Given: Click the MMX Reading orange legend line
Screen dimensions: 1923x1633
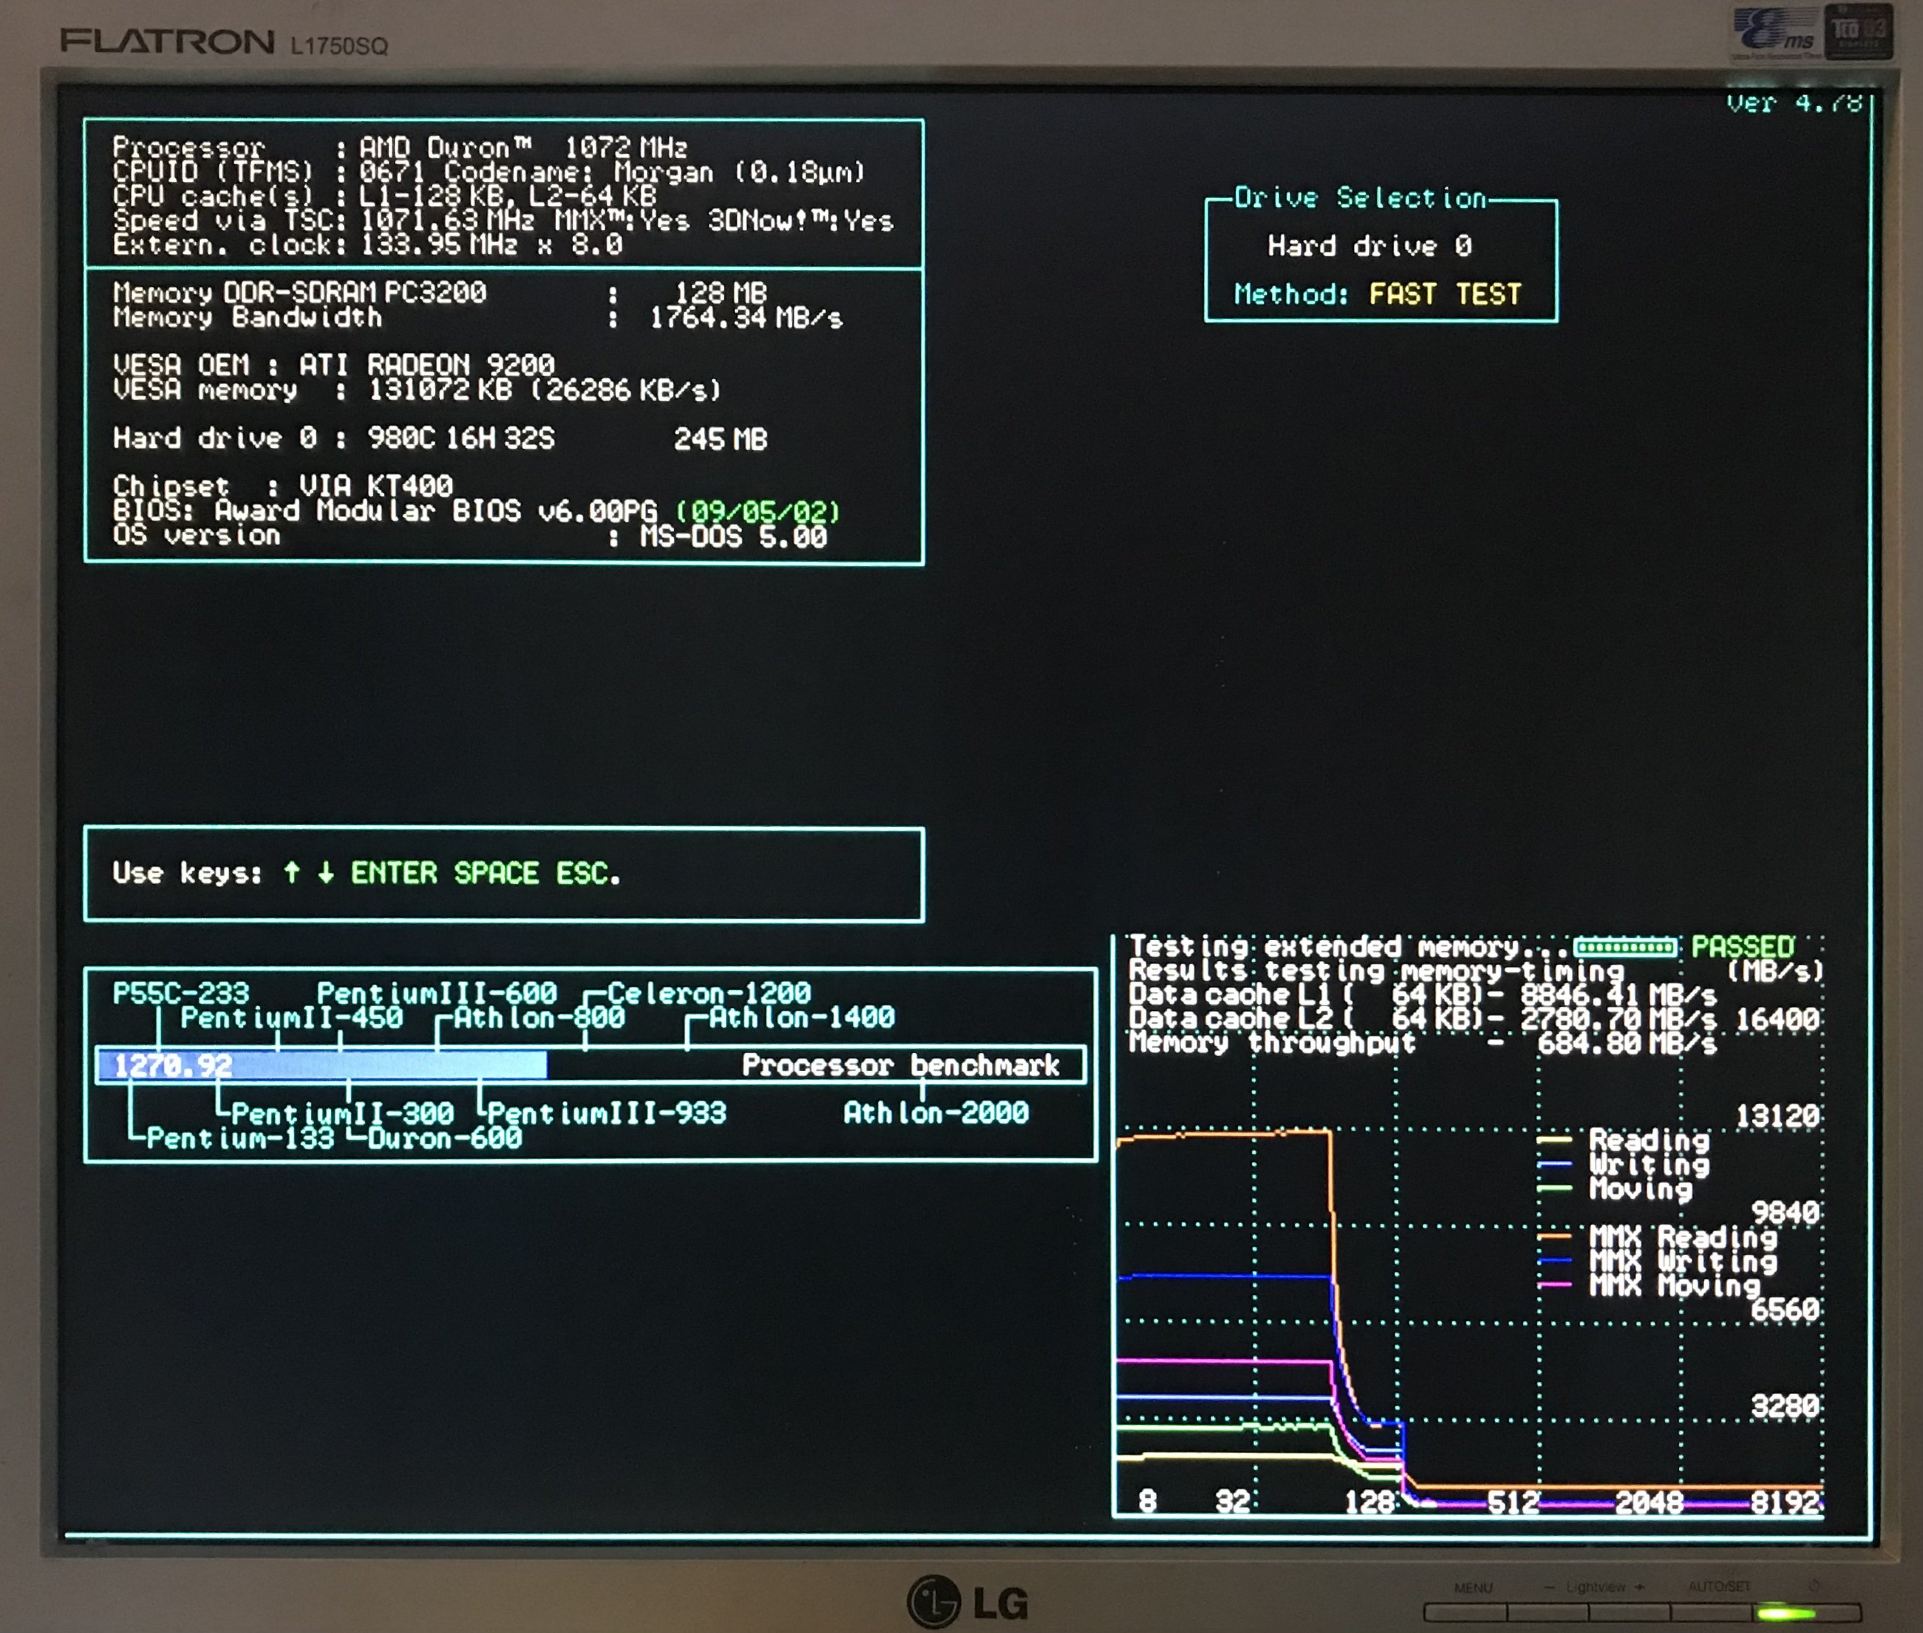Looking at the screenshot, I should pyautogui.click(x=1555, y=1236).
